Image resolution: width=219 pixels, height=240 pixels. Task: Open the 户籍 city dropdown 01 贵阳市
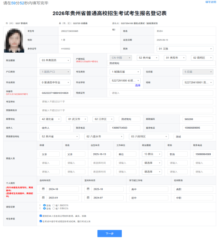click(x=175, y=58)
